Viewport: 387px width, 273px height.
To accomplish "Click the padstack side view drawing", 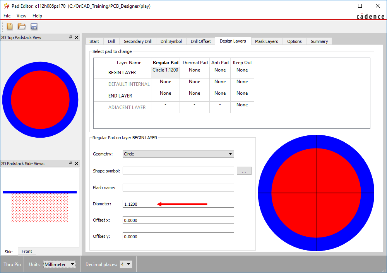I will (x=40, y=206).
